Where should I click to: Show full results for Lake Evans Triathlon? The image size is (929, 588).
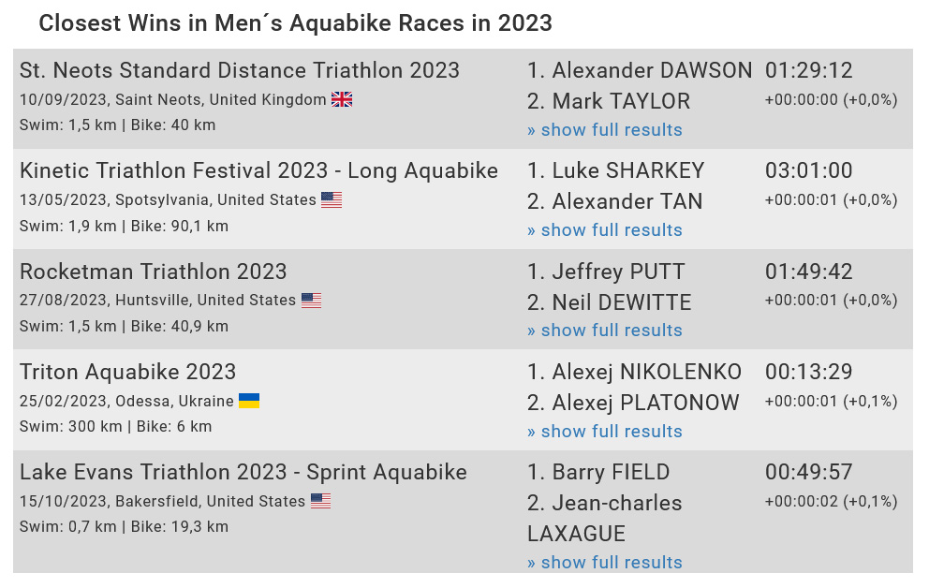[x=605, y=562]
